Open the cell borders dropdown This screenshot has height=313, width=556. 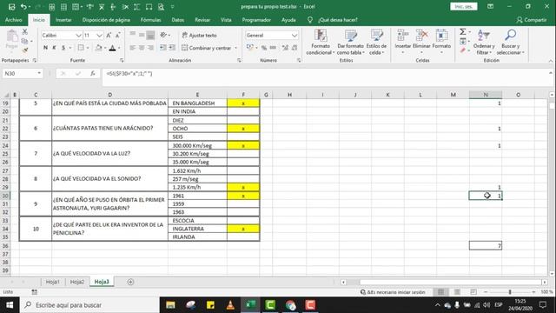pos(88,48)
